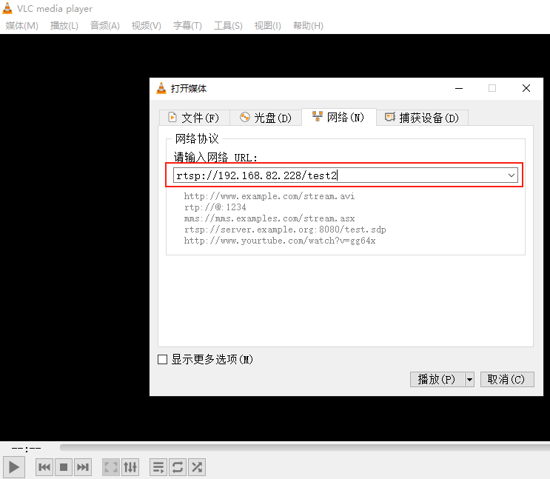Viewport: 550px width, 479px height.
Task: Click example text rtsp://server.example.org:8080/test.sdp
Action: (x=285, y=230)
